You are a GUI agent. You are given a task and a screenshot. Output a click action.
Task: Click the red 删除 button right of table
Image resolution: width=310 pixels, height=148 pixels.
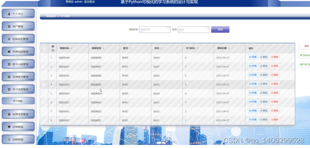(x=304, y=46)
